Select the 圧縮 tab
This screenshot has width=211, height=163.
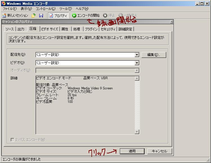[x=33, y=29]
